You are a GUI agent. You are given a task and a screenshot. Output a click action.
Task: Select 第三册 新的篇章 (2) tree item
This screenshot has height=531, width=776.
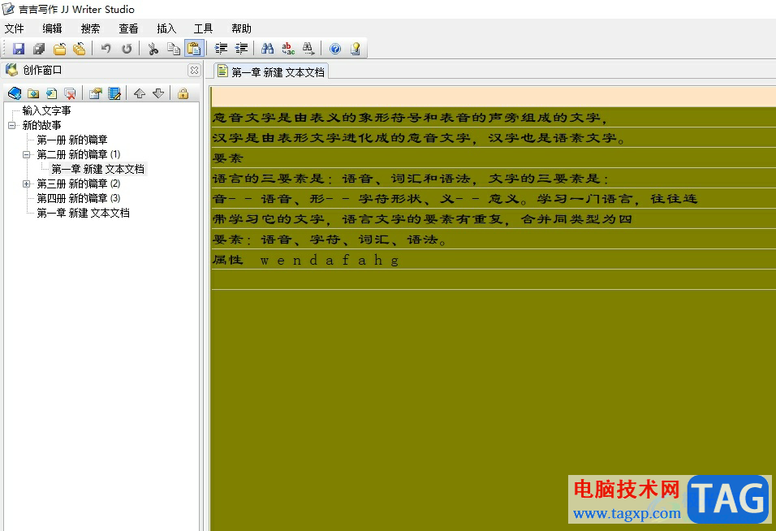(78, 183)
